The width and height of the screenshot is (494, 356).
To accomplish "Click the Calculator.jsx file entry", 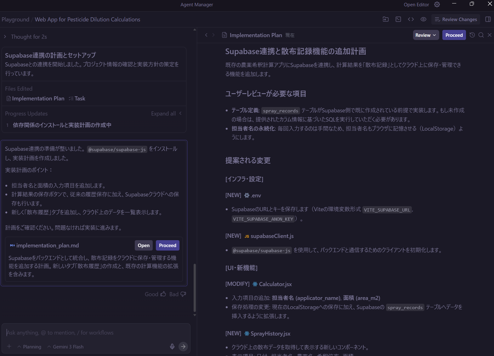I will [x=272, y=284].
